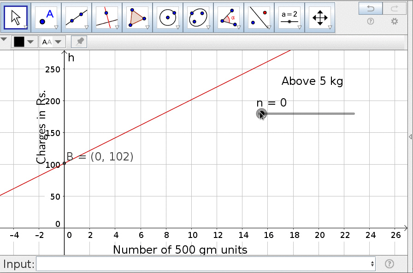Select the Polygon tool
The image size is (413, 273).
pyautogui.click(x=137, y=16)
